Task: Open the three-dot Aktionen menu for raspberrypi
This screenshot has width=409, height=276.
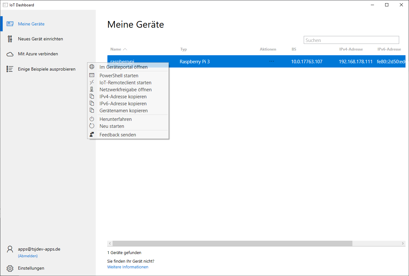Action: click(x=272, y=61)
